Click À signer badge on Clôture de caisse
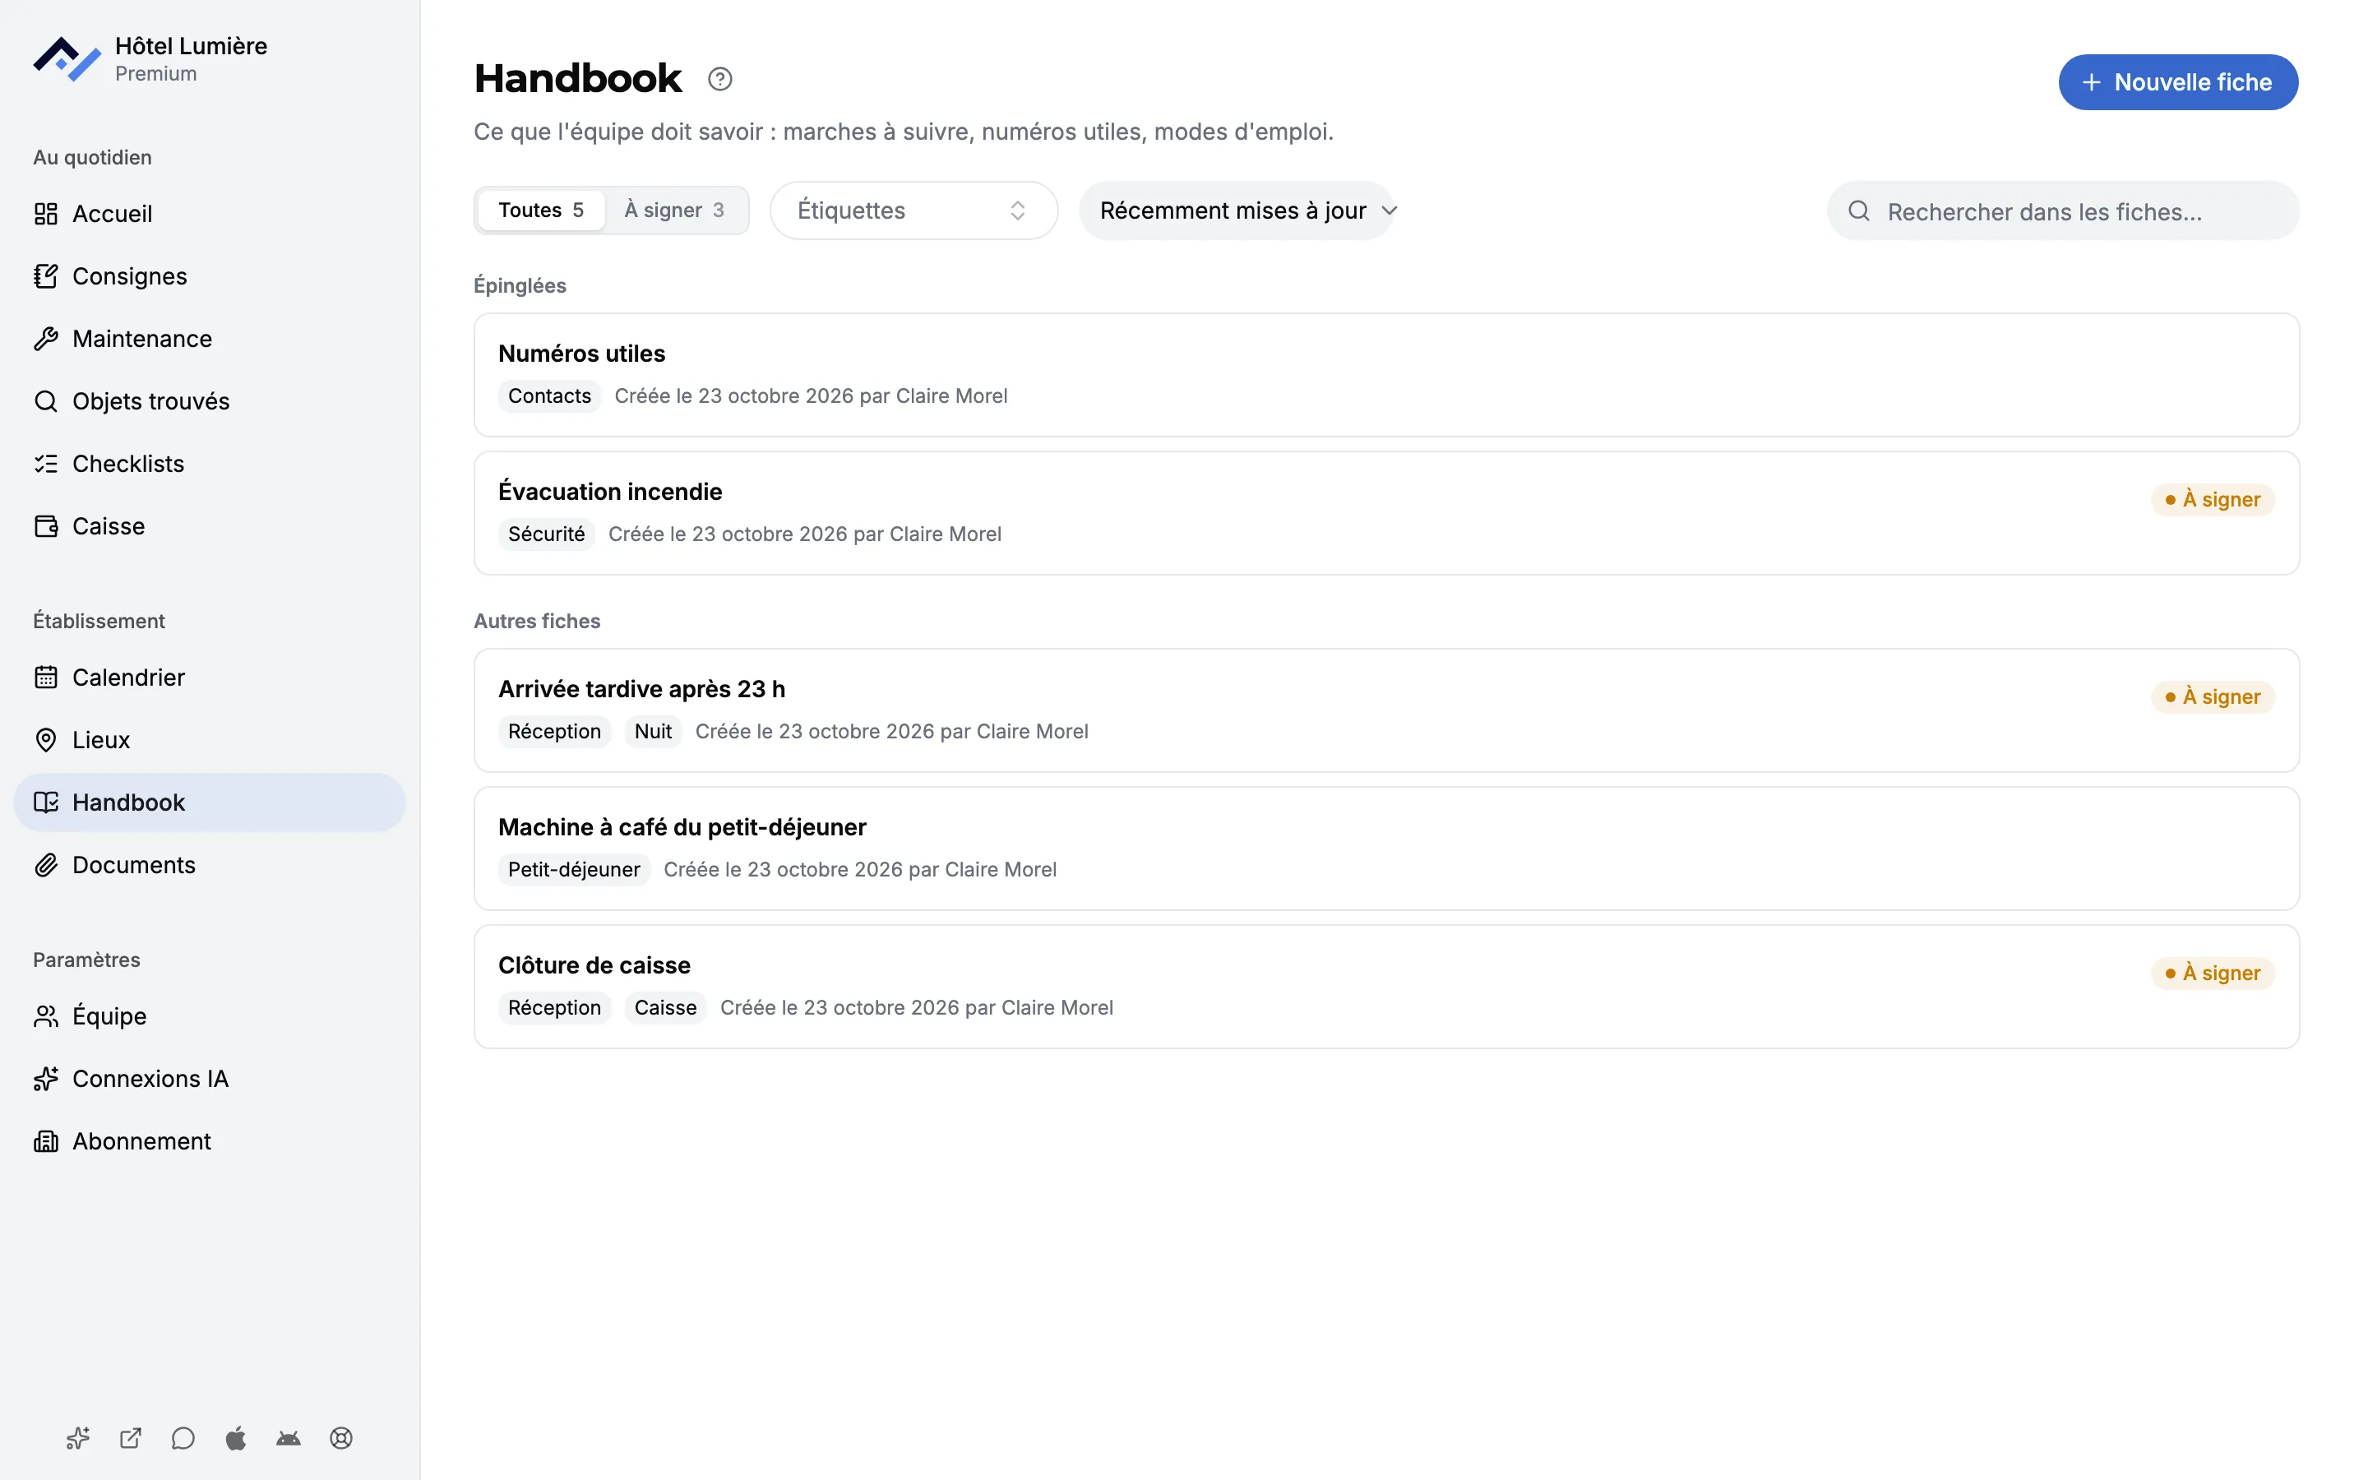Screen dimensions: 2368x1480 coord(2213,973)
